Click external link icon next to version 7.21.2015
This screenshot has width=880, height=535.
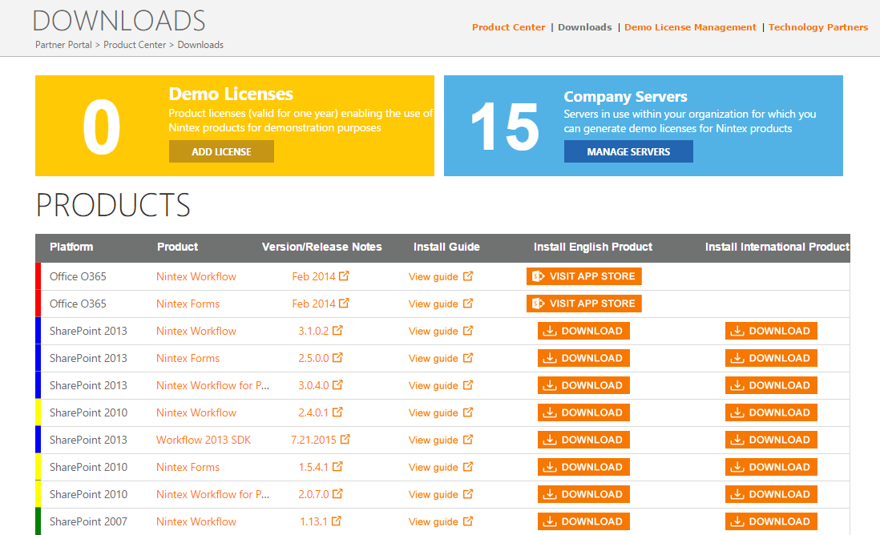coord(345,439)
